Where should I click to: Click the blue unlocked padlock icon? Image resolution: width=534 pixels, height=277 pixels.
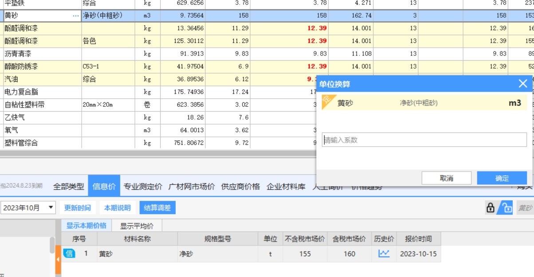505,207
